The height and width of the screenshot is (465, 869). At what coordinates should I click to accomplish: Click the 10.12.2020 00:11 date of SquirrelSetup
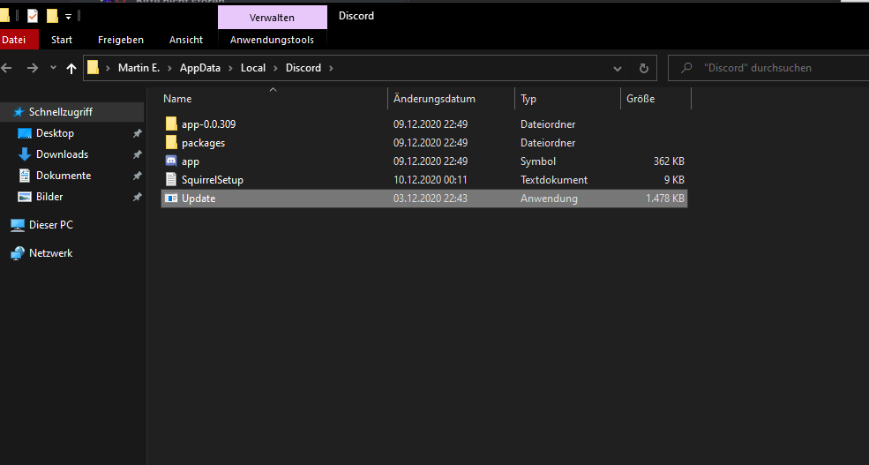pyautogui.click(x=430, y=180)
